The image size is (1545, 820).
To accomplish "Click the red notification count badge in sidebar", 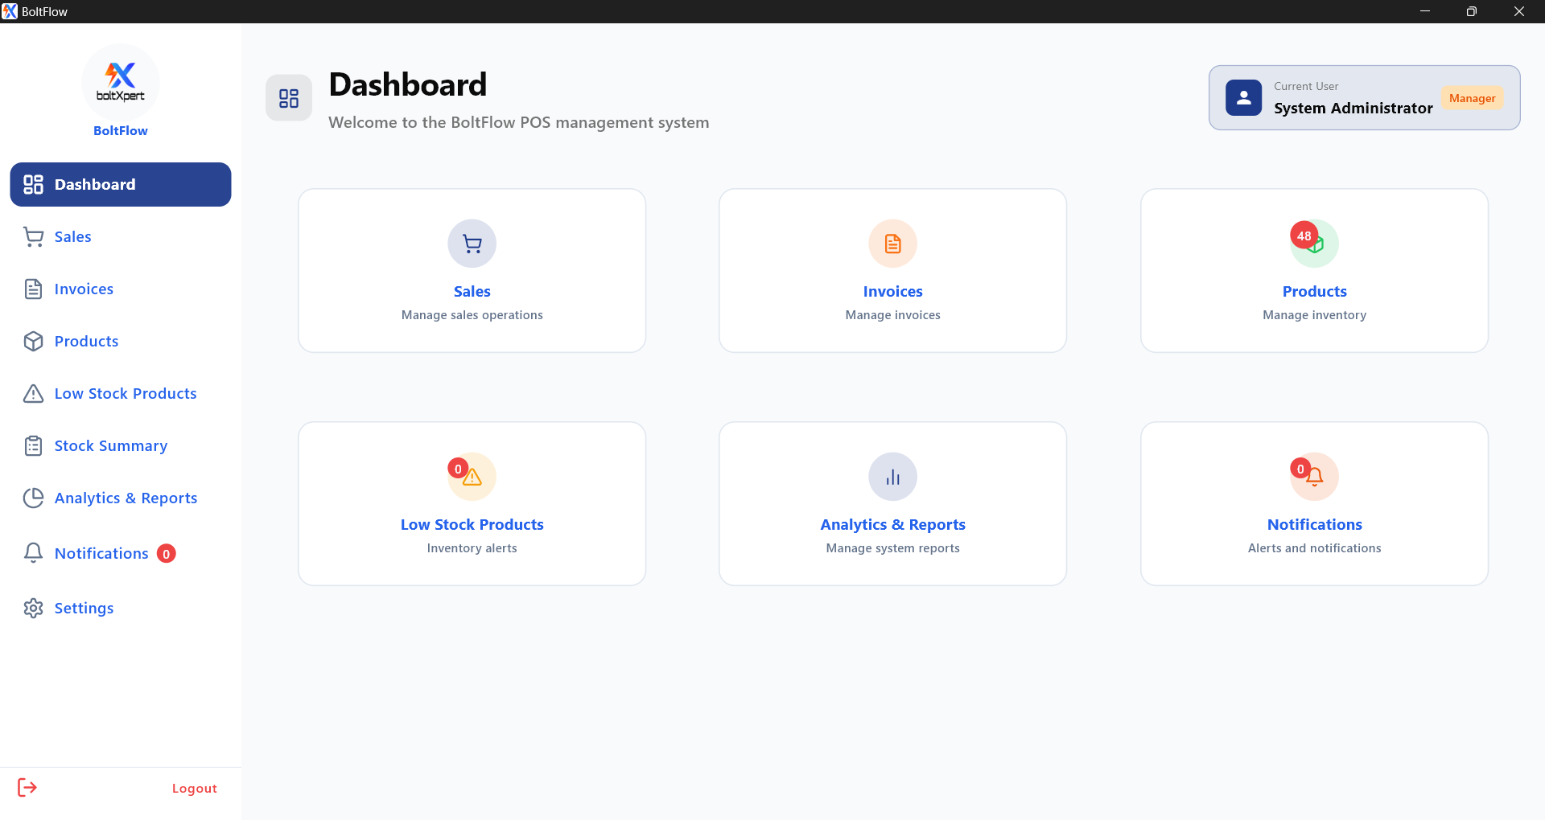I will [167, 554].
